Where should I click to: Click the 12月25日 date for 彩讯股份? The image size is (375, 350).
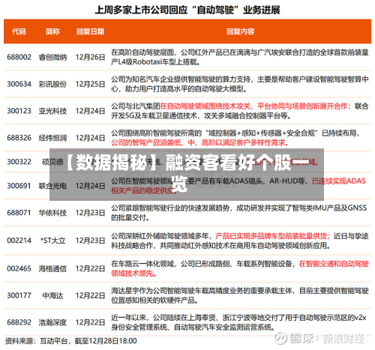90,84
